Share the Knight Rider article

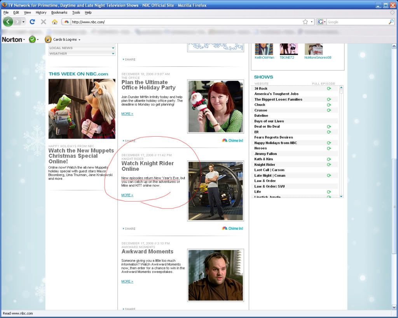(129, 229)
